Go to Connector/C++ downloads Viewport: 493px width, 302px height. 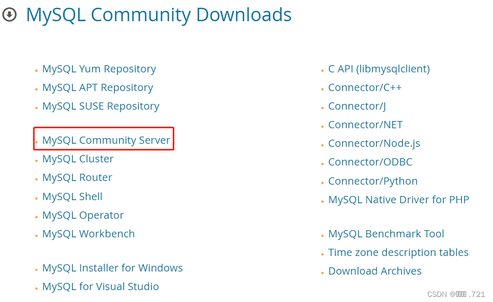coord(365,87)
